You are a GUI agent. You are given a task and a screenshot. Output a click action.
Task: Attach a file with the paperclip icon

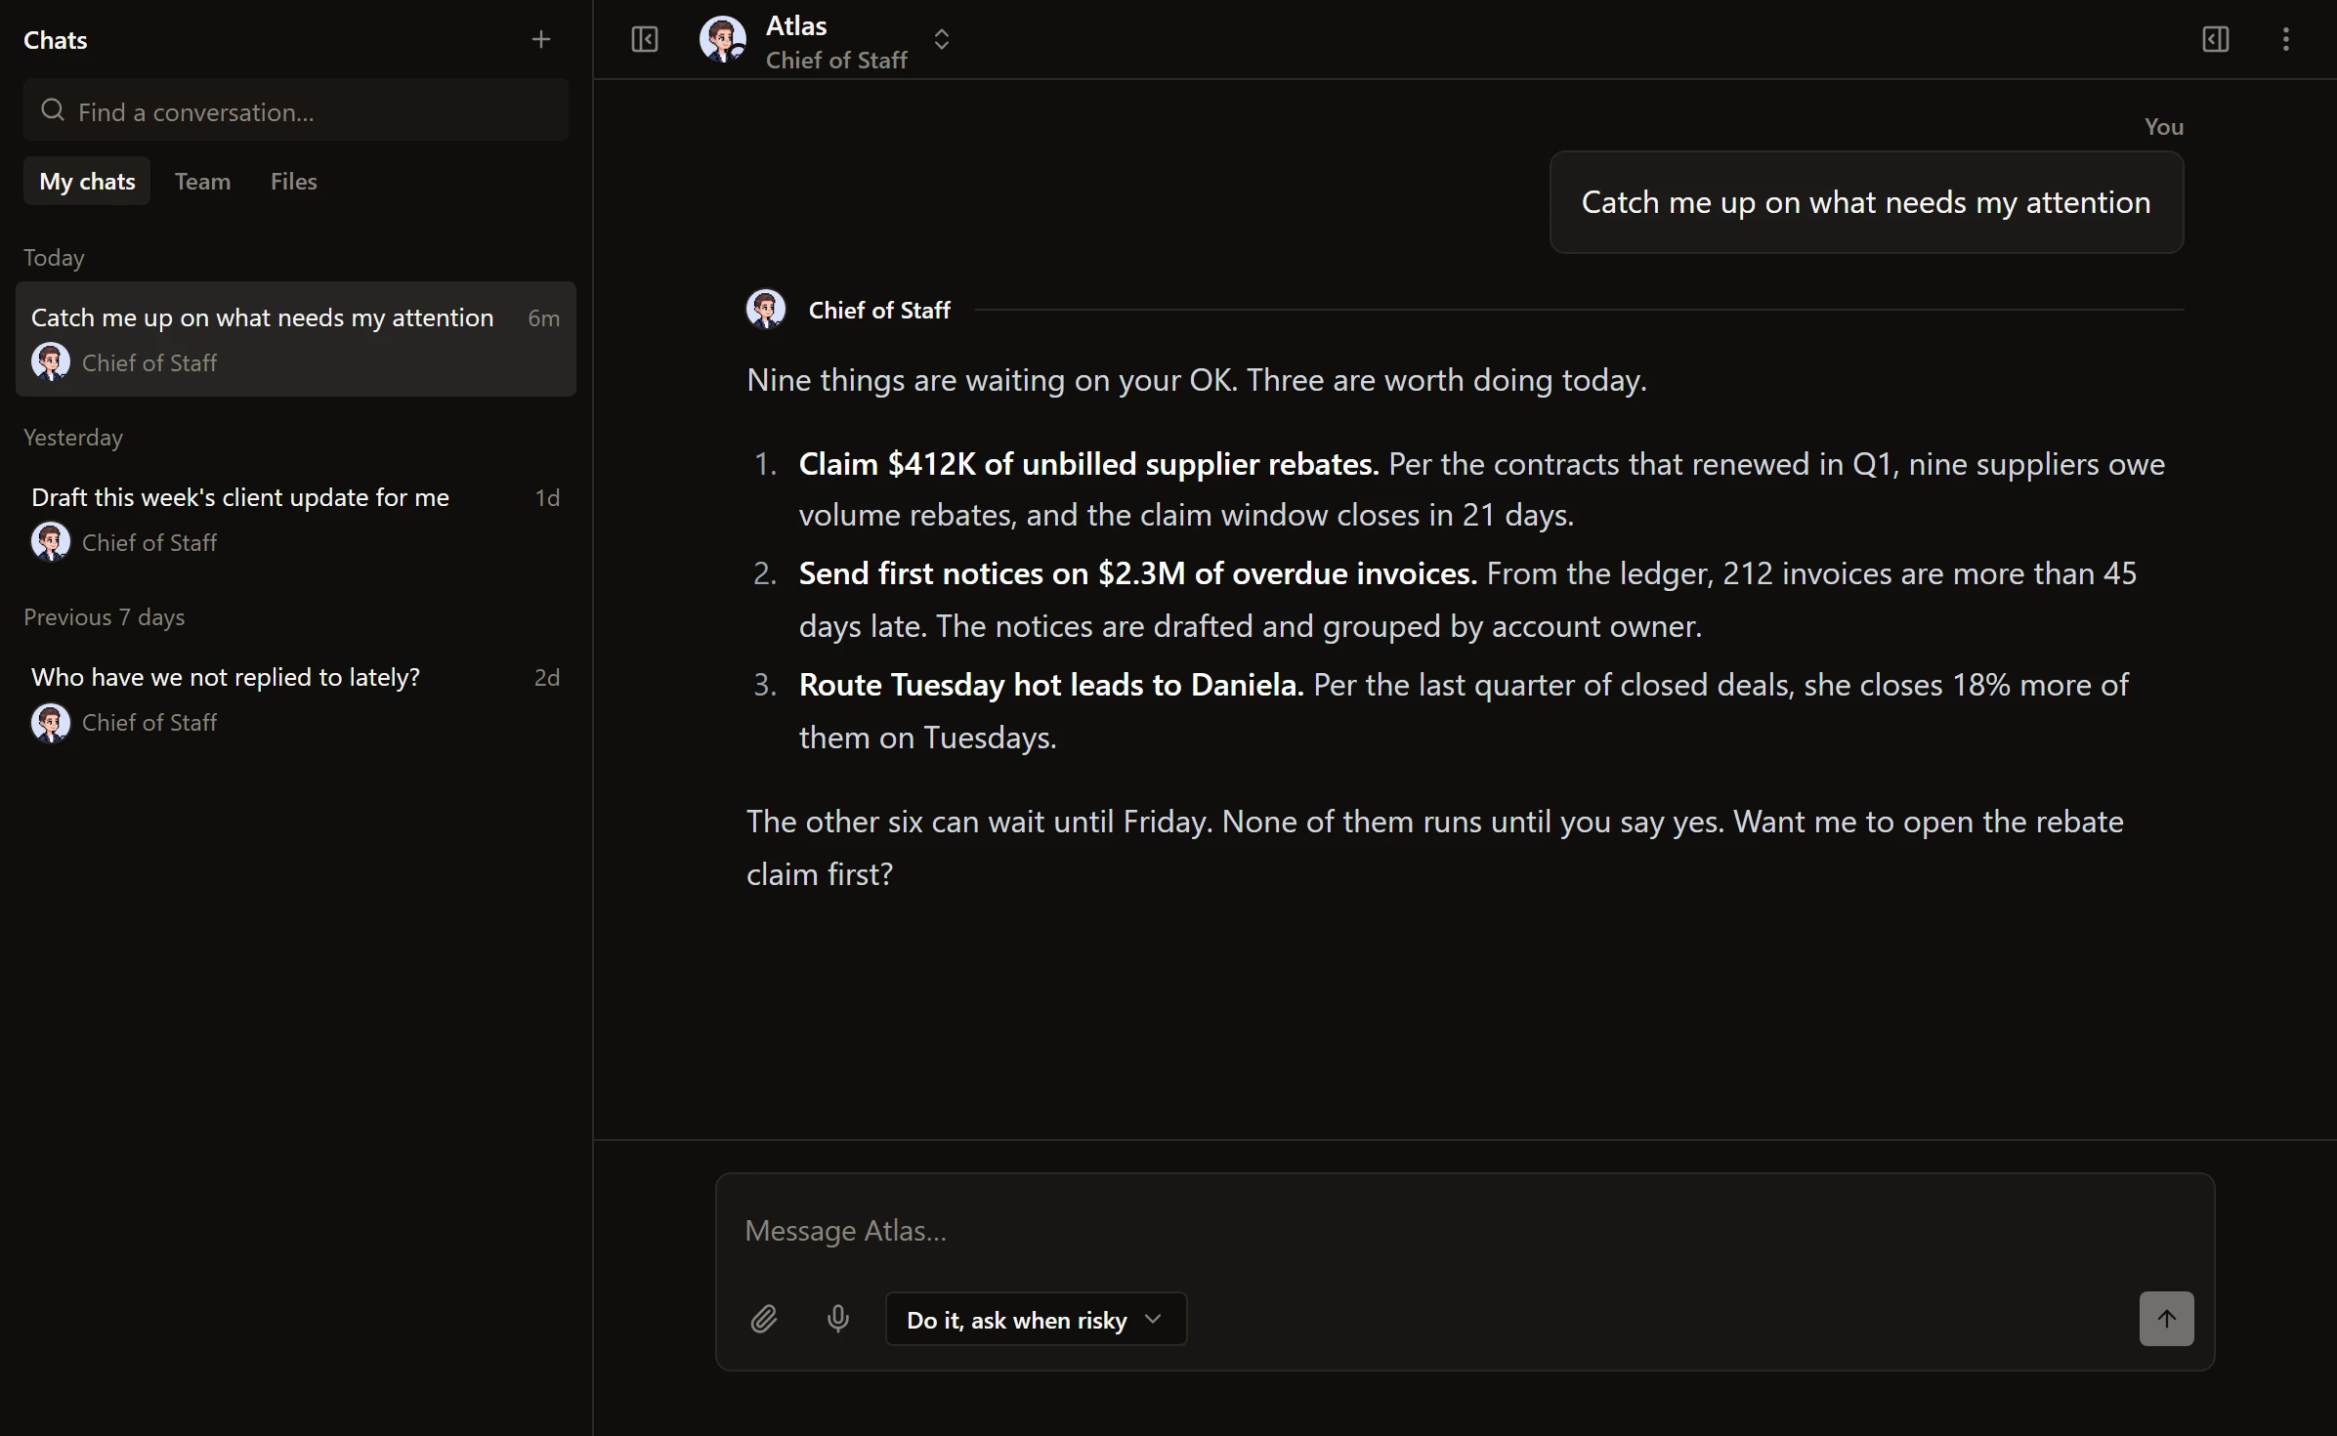(764, 1319)
